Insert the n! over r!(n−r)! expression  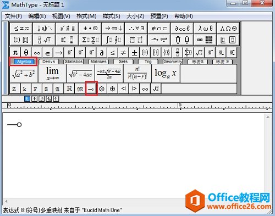(137, 74)
